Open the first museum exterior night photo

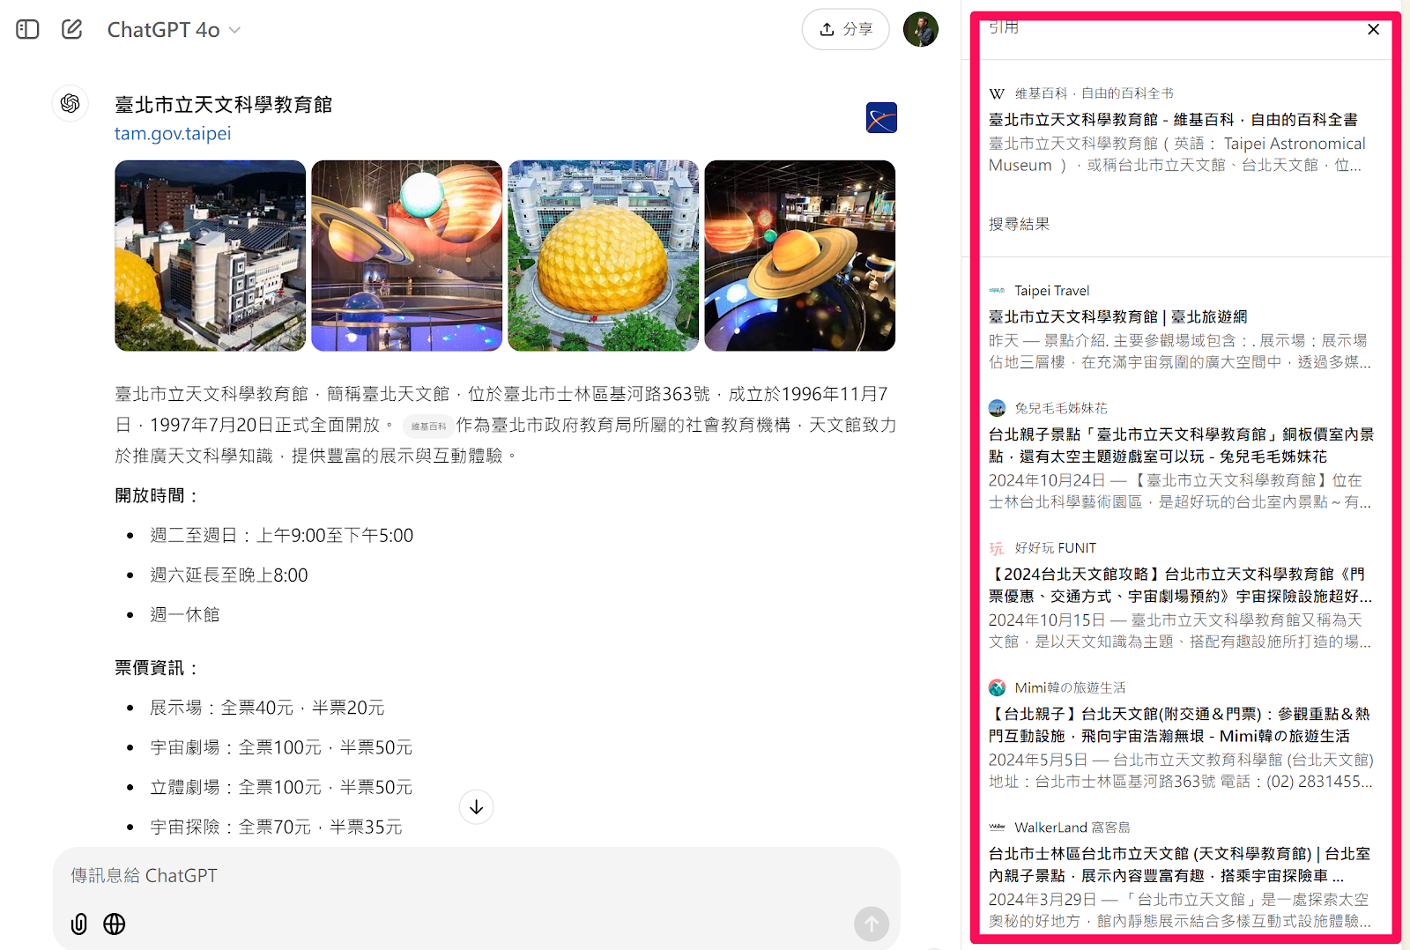tap(211, 256)
